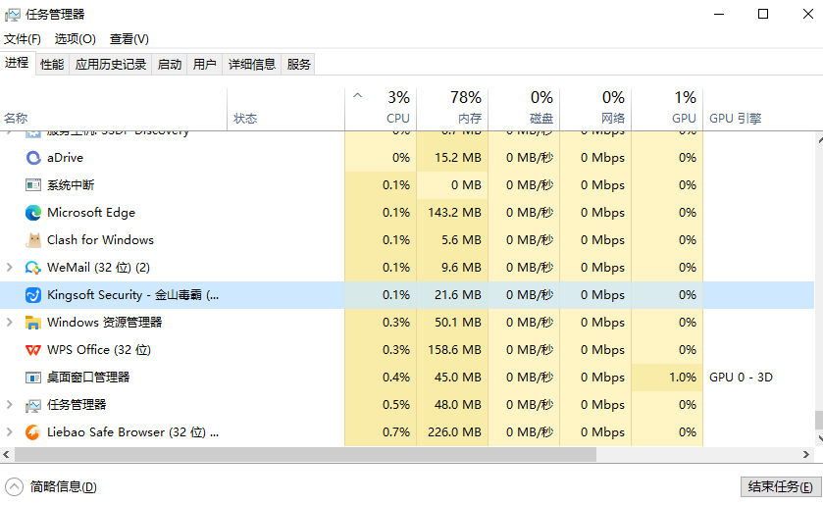Click the Clash for Windows cat icon
Screen dimensions: 823x505
coord(33,239)
